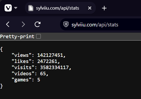Select the value 65
The height and width of the screenshot is (99, 141).
[43, 74]
